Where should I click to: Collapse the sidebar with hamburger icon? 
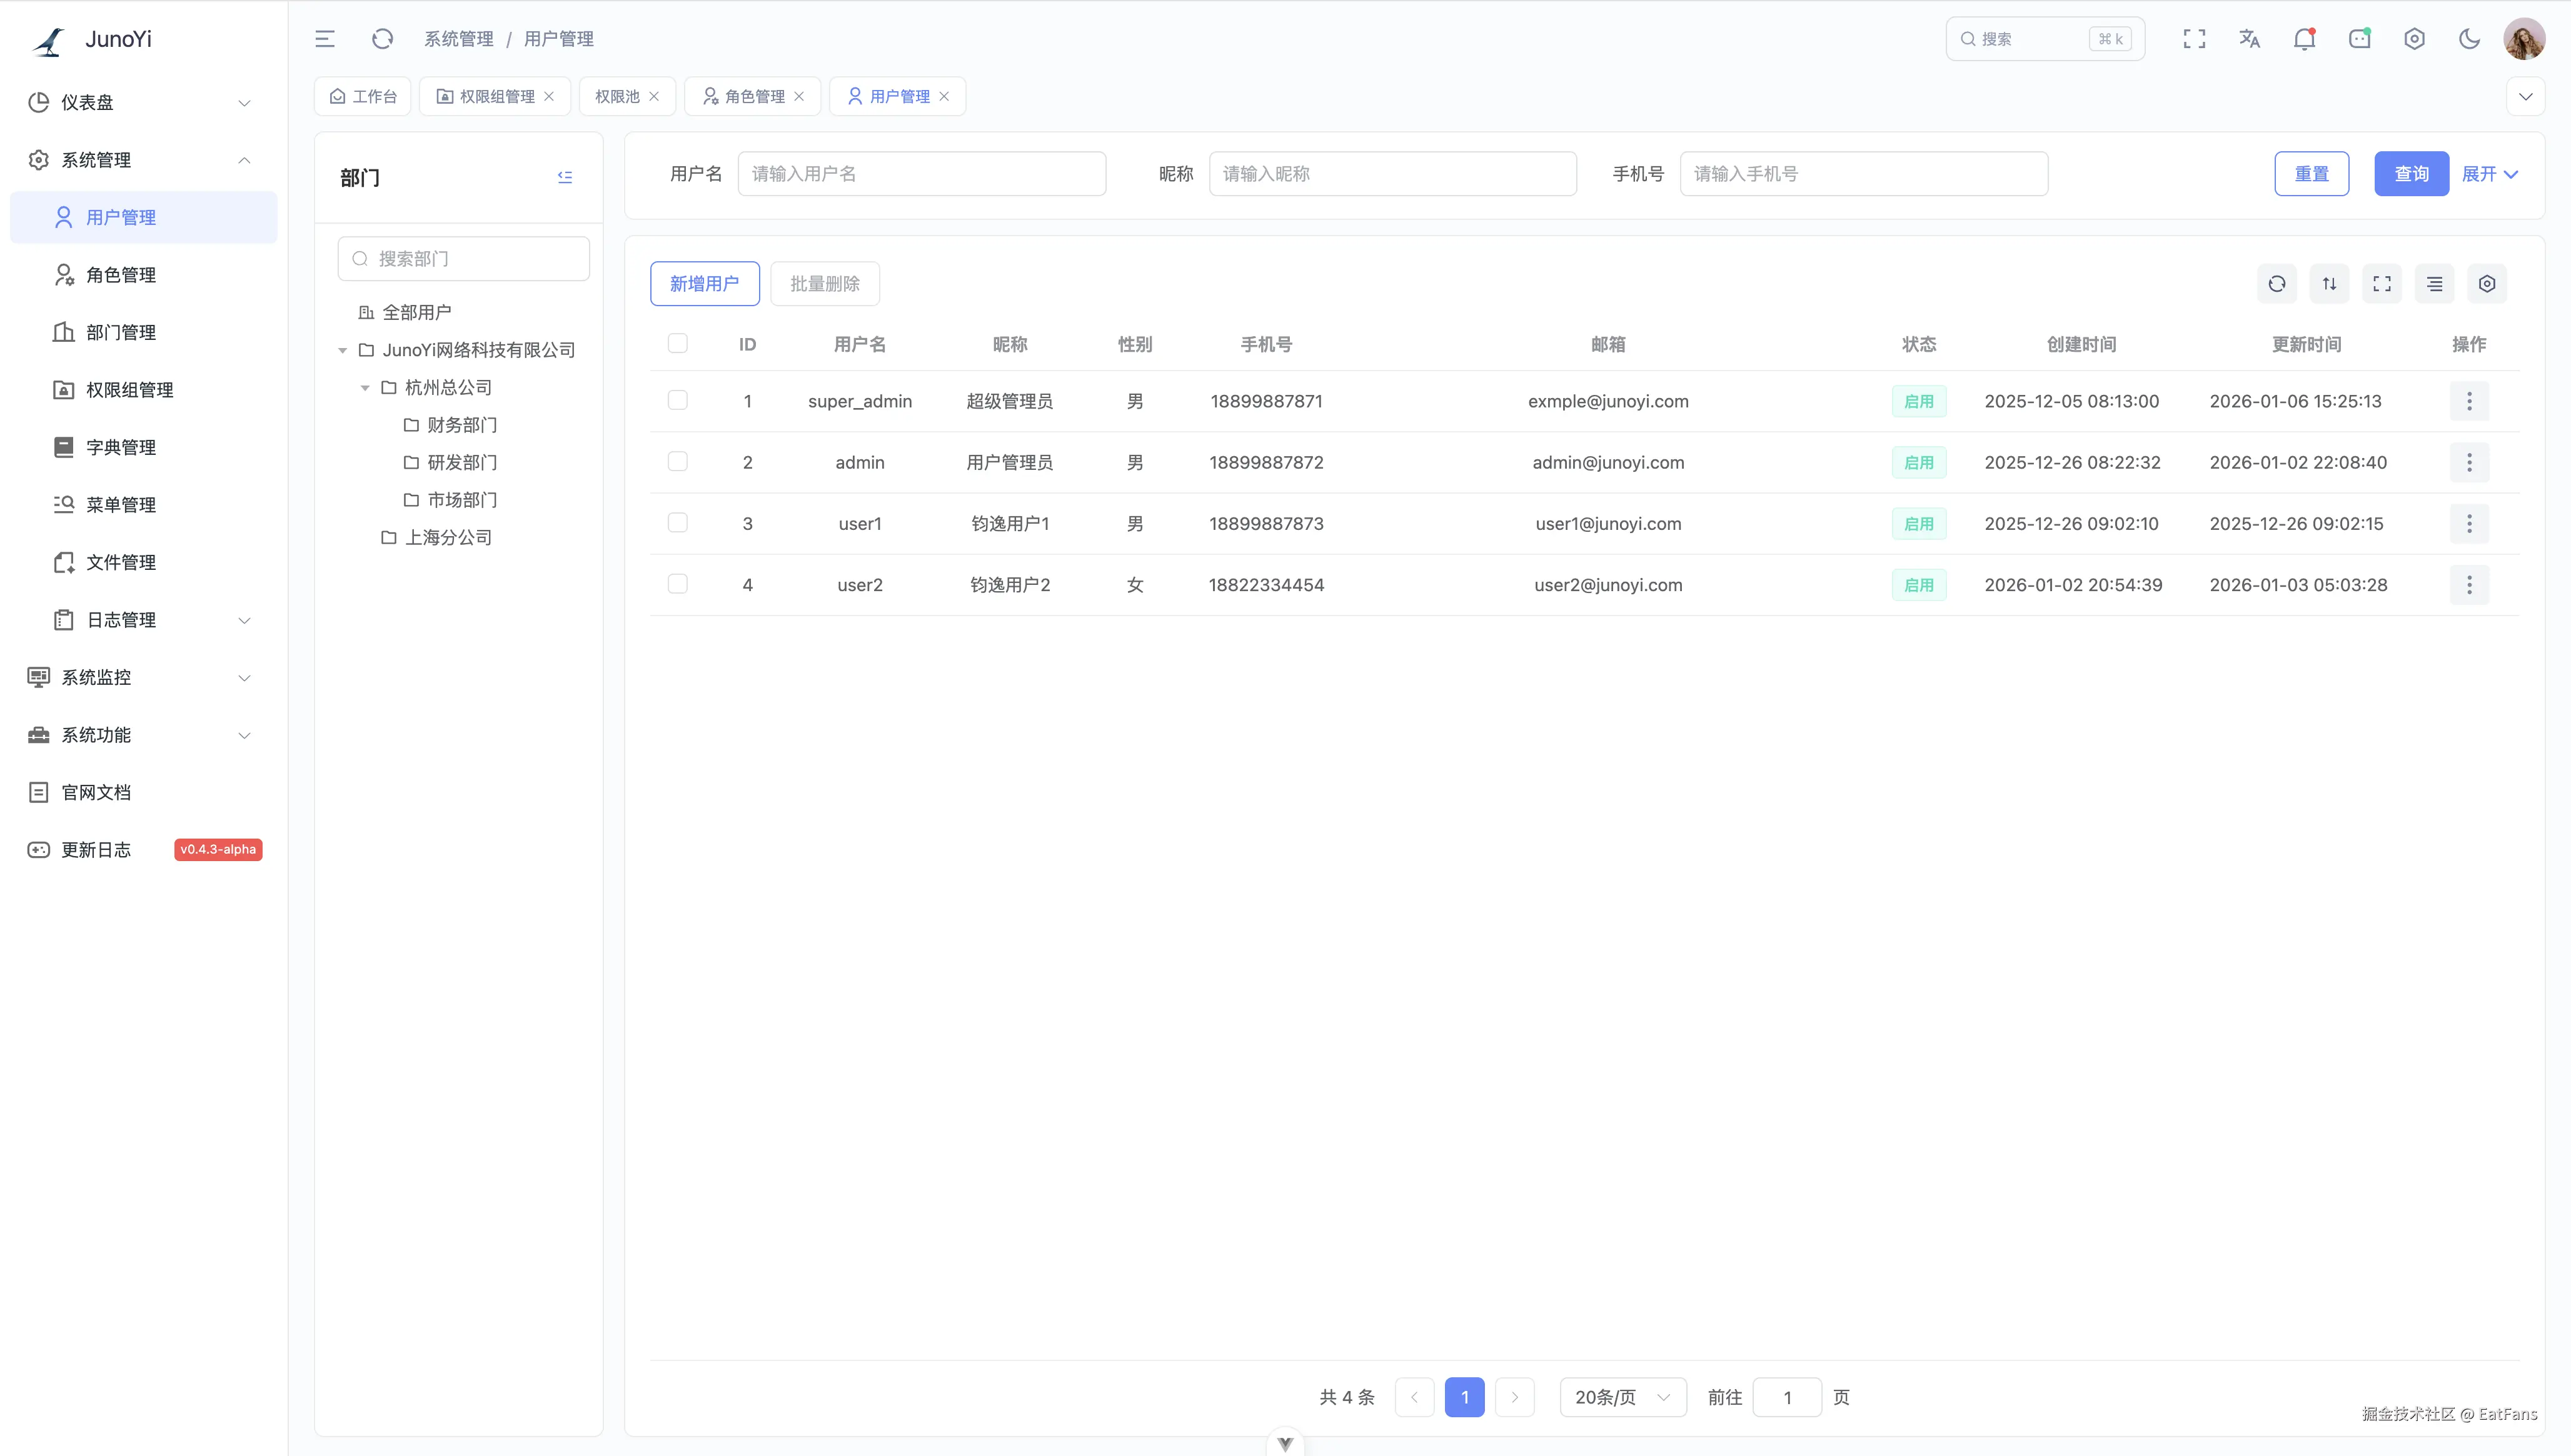tap(325, 39)
